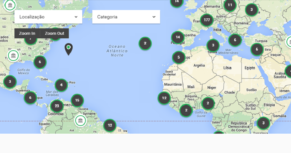Image resolution: width=291 pixels, height=153 pixels.
Task: Expand the 3 cluster over Mexico
Action: (10, 81)
